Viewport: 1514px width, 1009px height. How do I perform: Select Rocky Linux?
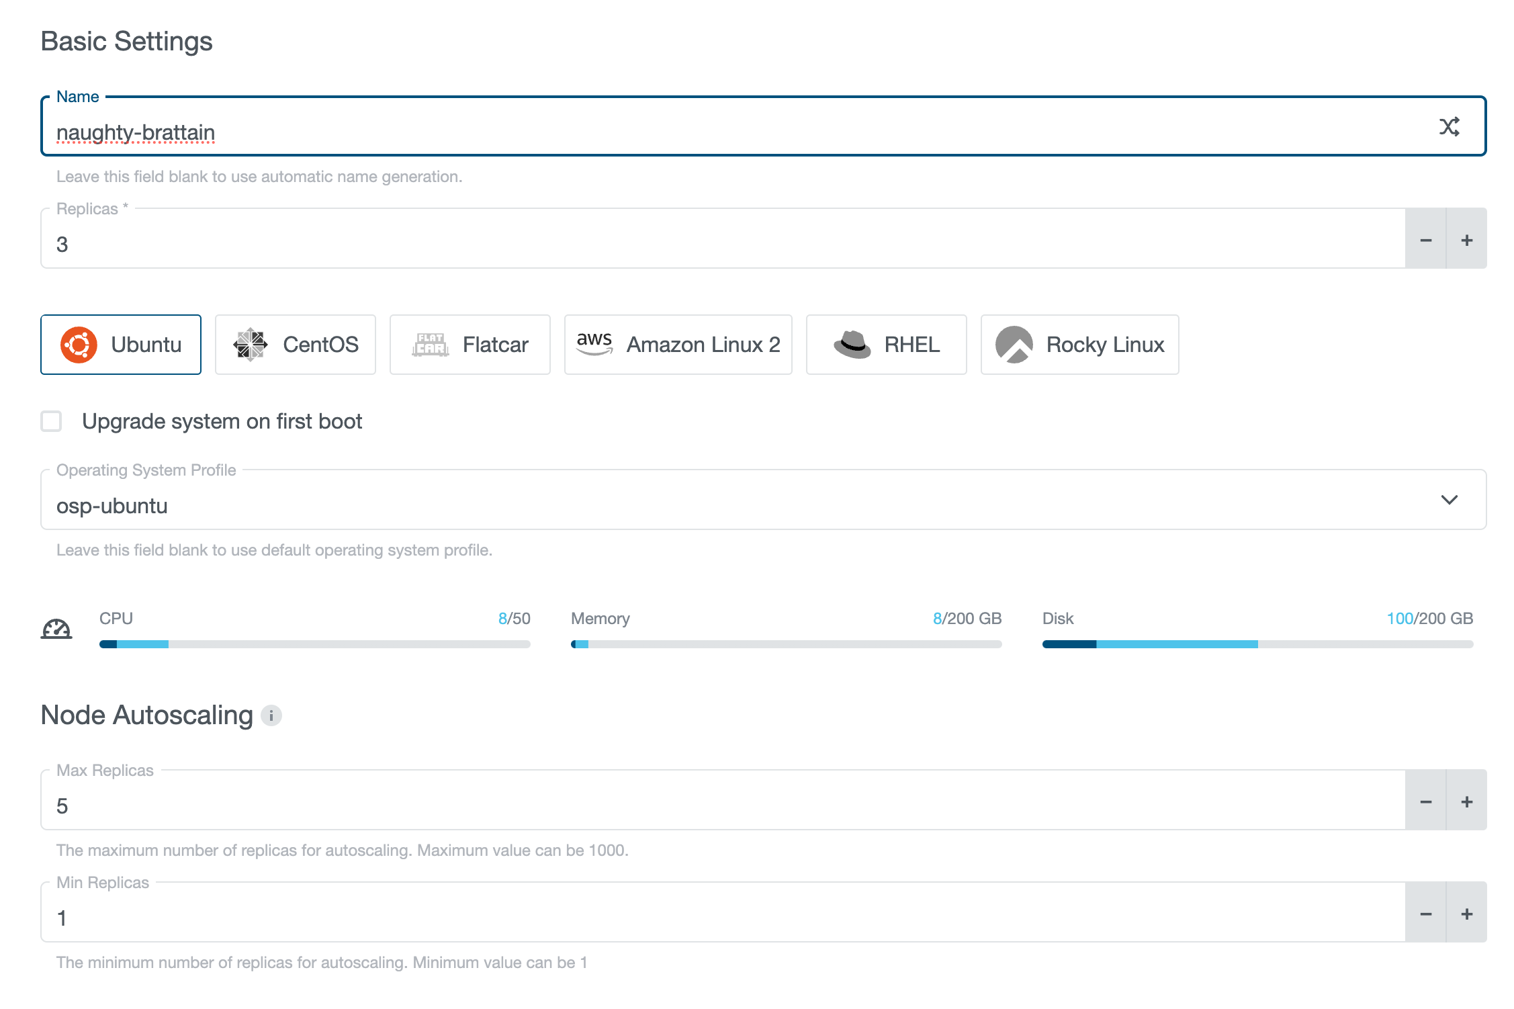[x=1079, y=345]
